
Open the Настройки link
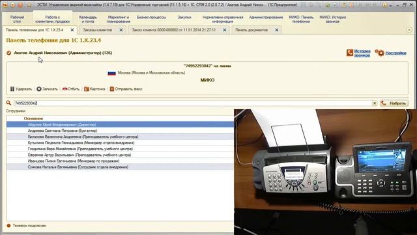click(x=395, y=53)
